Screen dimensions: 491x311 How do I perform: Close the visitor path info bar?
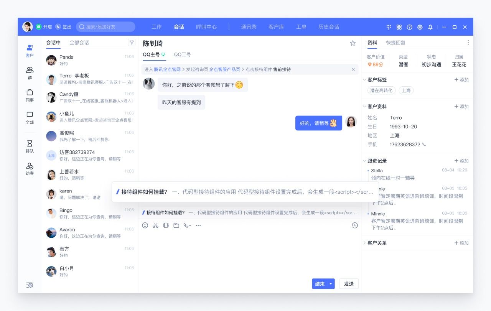click(x=353, y=69)
